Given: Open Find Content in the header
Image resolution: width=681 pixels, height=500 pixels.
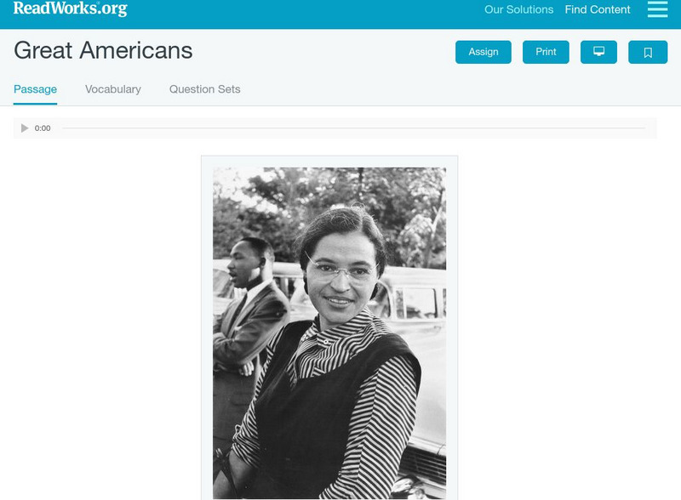Looking at the screenshot, I should pyautogui.click(x=598, y=9).
